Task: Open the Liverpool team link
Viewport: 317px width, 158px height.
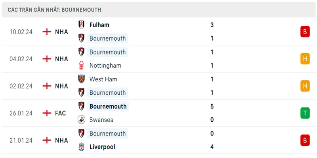Action: click(x=102, y=147)
